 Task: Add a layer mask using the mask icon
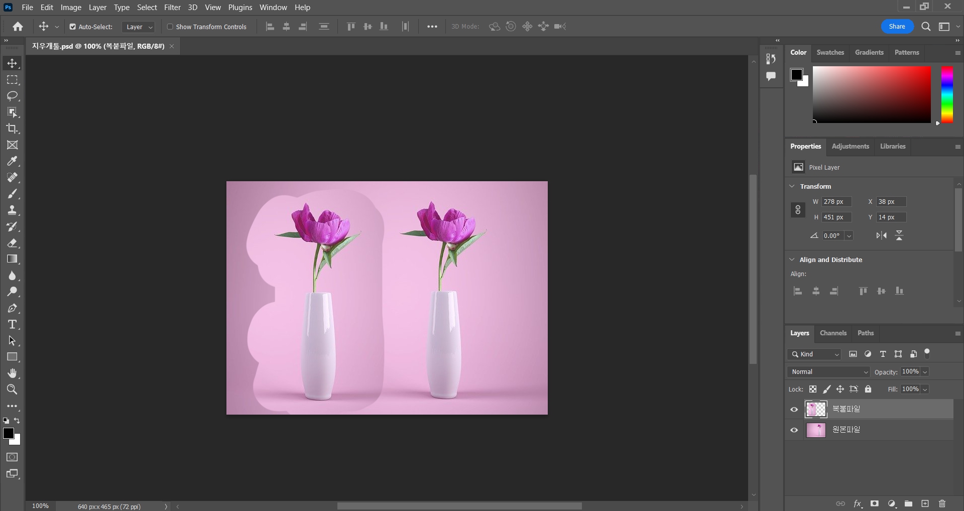874,503
